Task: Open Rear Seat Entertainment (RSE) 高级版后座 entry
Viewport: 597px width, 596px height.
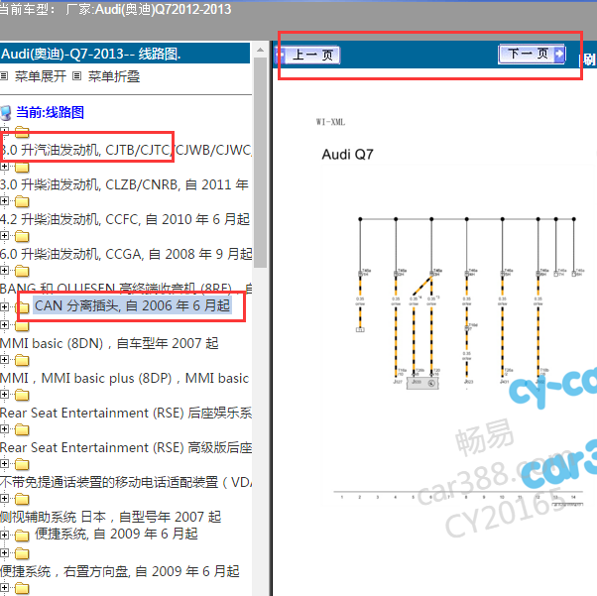Action: [126, 447]
